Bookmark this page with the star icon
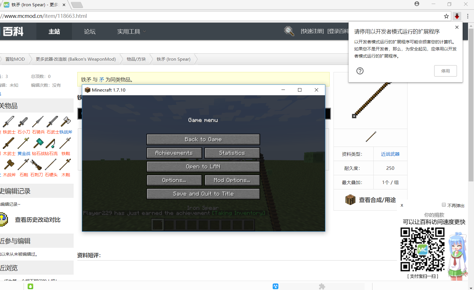 [x=446, y=16]
